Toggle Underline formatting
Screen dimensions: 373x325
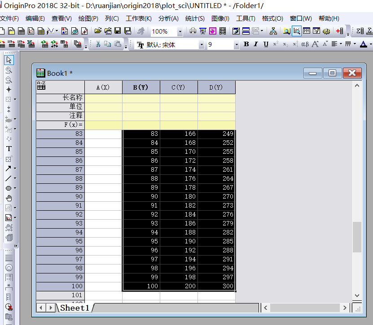pyautogui.click(x=266, y=44)
